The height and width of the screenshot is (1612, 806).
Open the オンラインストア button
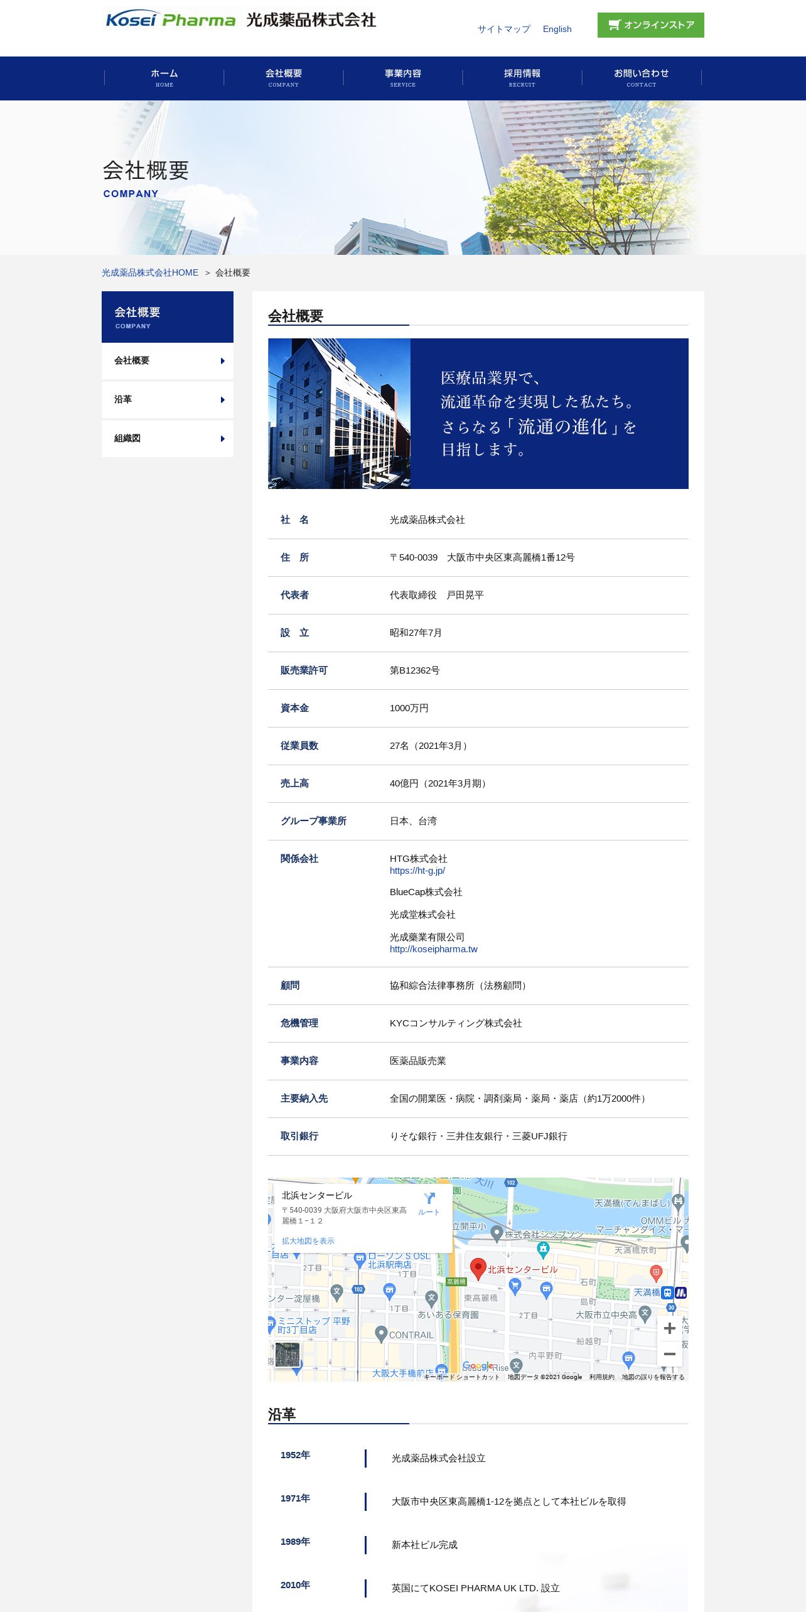650,25
